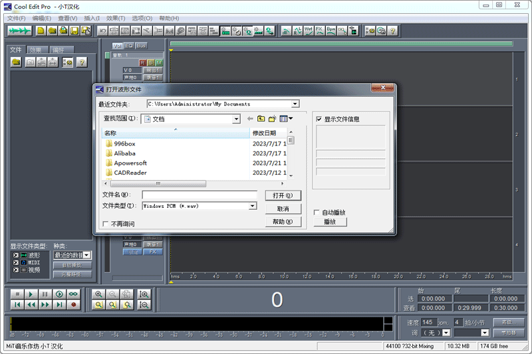Image resolution: width=532 pixels, height=354 pixels.
Task: Click the fast forward transport button
Action: tap(45, 305)
